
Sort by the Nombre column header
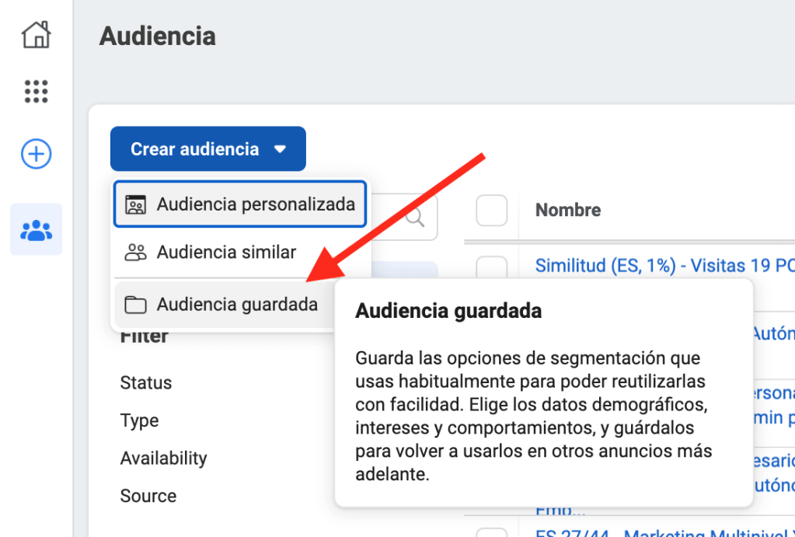[x=568, y=210]
